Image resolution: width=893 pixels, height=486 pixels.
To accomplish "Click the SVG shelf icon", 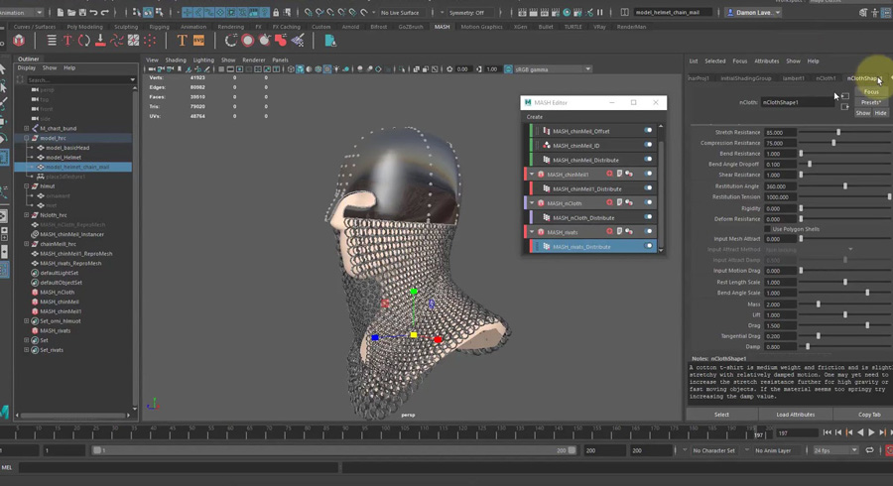I will 198,41.
